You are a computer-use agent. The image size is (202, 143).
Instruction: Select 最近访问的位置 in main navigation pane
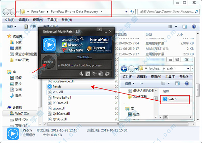pyautogui.click(x=26, y=54)
